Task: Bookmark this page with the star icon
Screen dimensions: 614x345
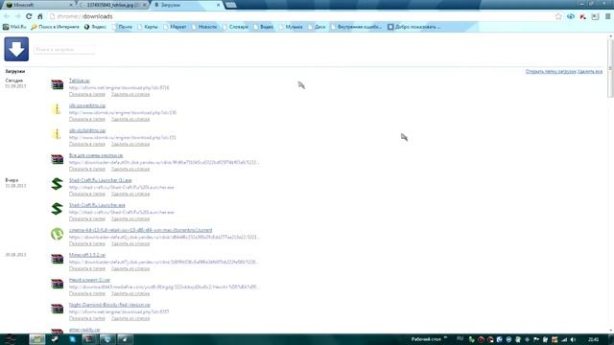Action: (558, 16)
